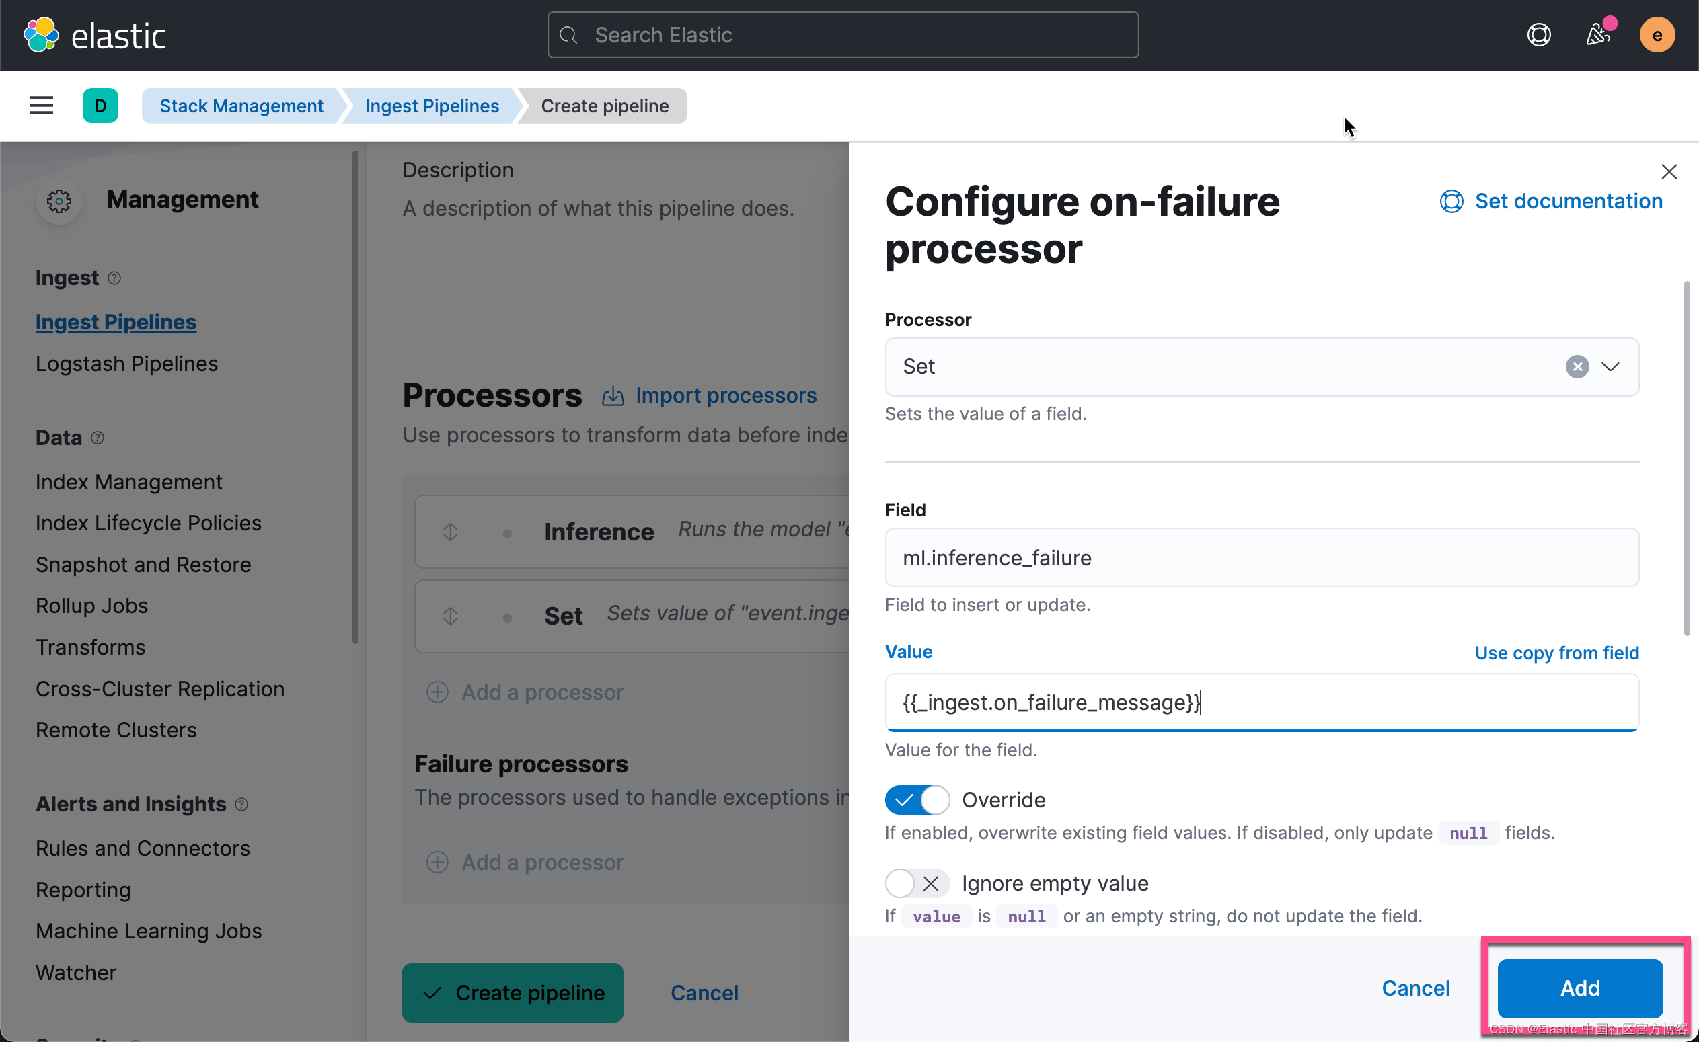Open the hamburger navigation menu
Viewport: 1699px width, 1042px height.
coord(42,106)
